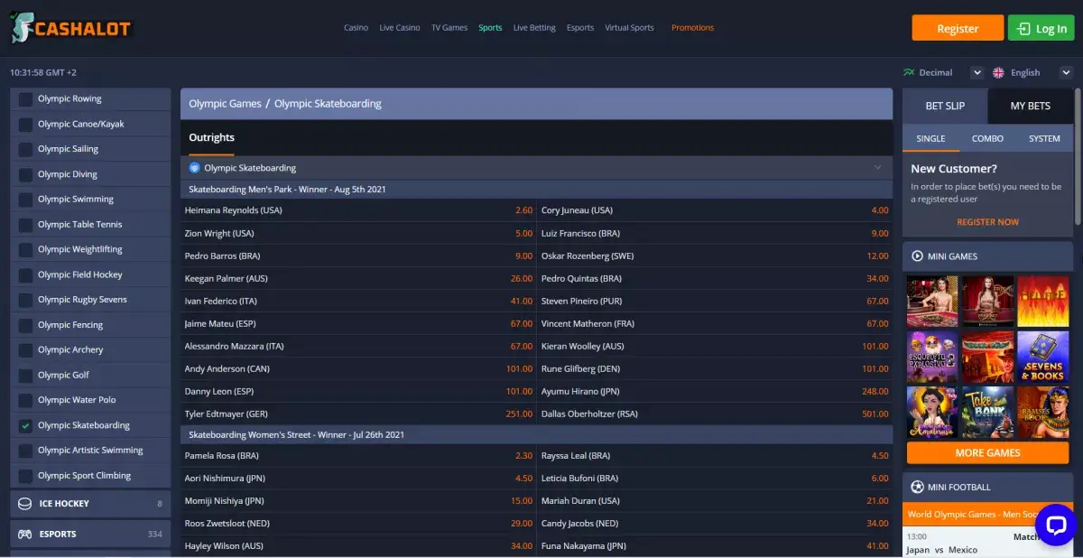Uncheck the Olympic Skateboarding checkbox
1083x558 pixels.
pyautogui.click(x=25, y=425)
